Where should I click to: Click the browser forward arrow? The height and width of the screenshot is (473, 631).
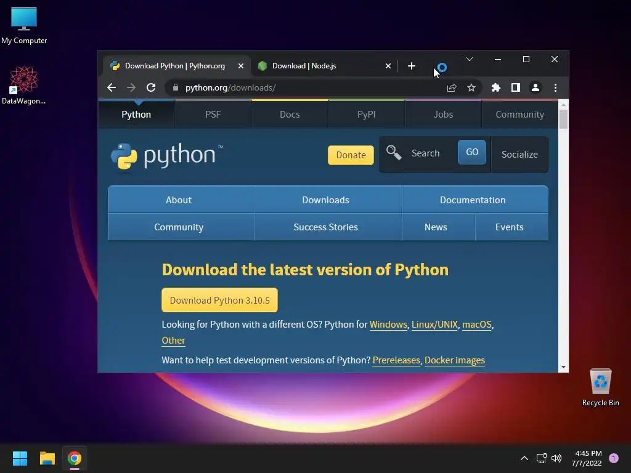pos(131,87)
